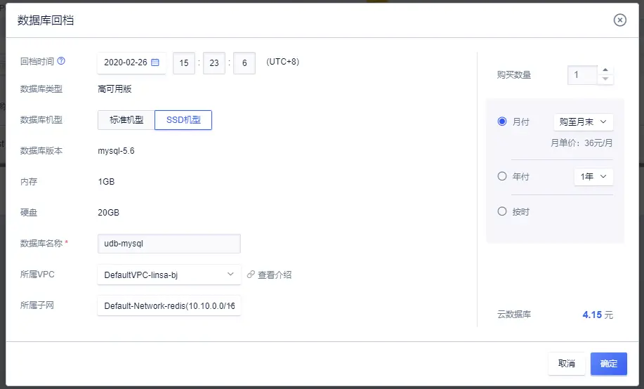
Task: Select the 按时 radio button
Action: (502, 211)
